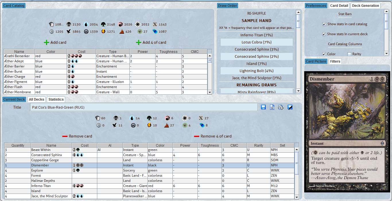This screenshot has width=392, height=201.
Task: Click the lightning bolt icon in Card Catalog stats
Action: tap(103, 32)
